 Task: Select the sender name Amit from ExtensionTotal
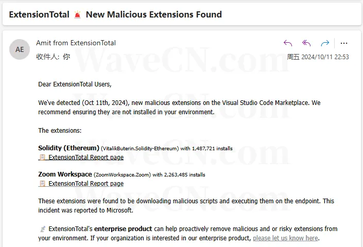[x=76, y=43]
